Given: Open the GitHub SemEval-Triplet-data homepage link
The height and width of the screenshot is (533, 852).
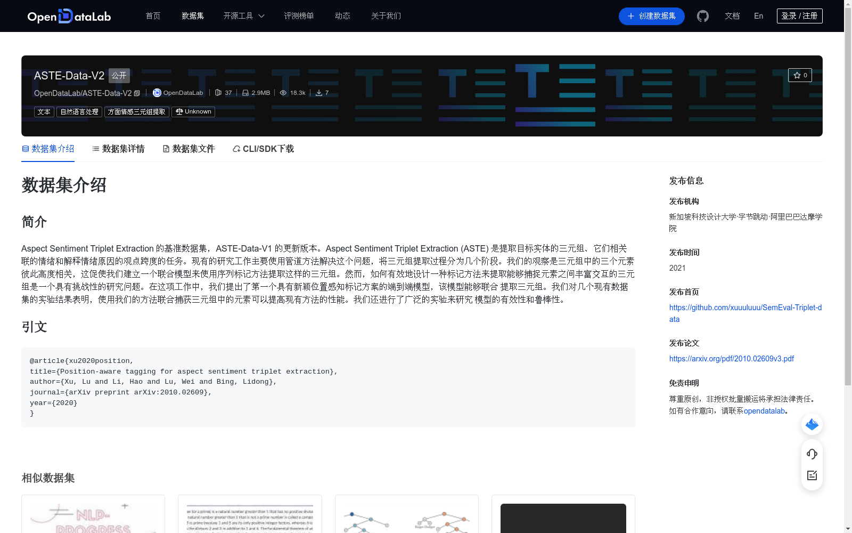Looking at the screenshot, I should coord(745,313).
